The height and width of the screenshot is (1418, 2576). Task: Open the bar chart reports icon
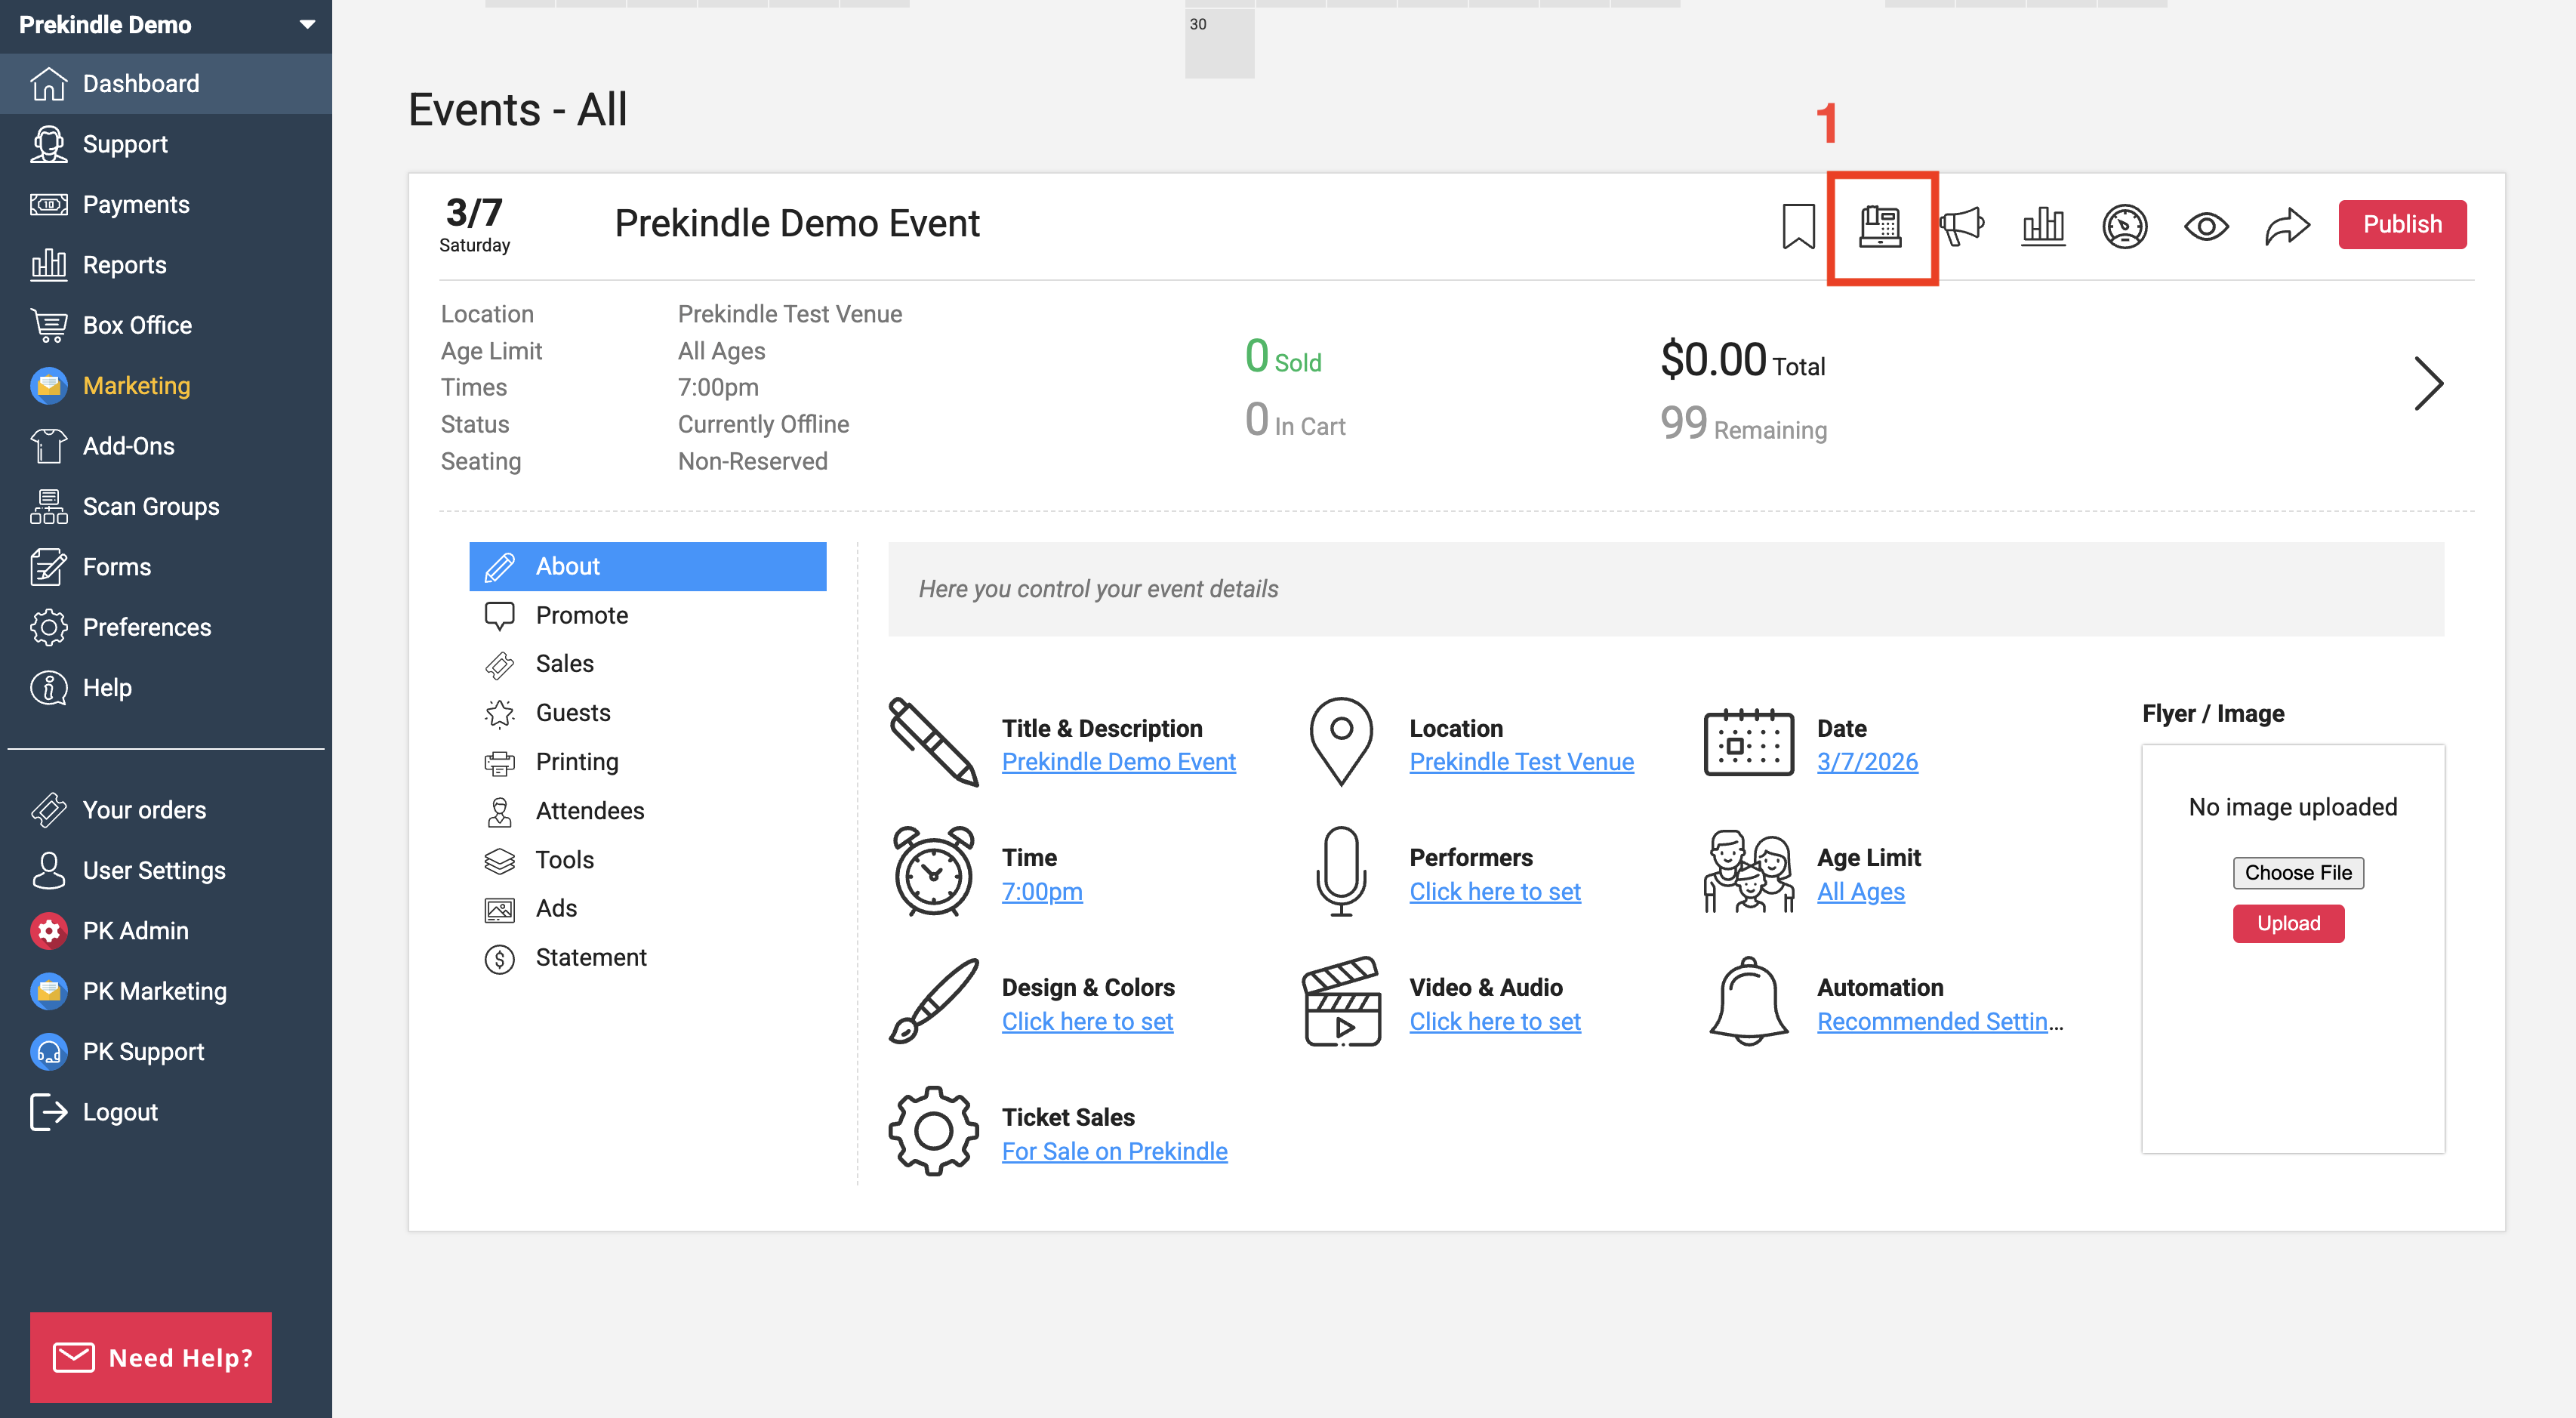coord(2043,226)
